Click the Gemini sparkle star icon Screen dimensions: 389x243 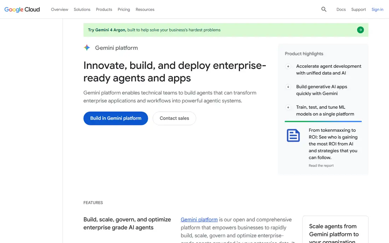(x=87, y=48)
